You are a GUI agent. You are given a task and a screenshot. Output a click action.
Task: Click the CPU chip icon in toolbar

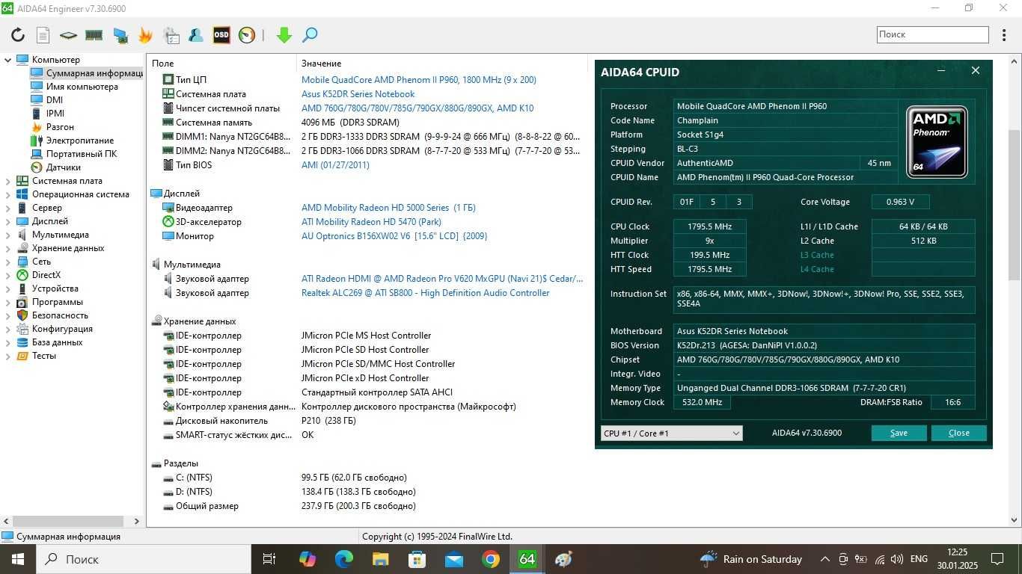(x=68, y=34)
